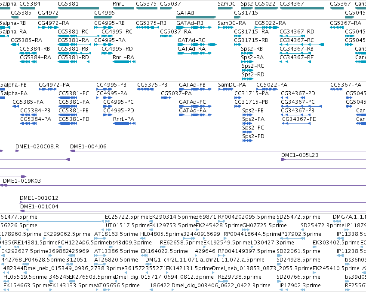Select EST SD24928.5prime
The width and height of the screenshot is (366, 292).
[x=298, y=260]
